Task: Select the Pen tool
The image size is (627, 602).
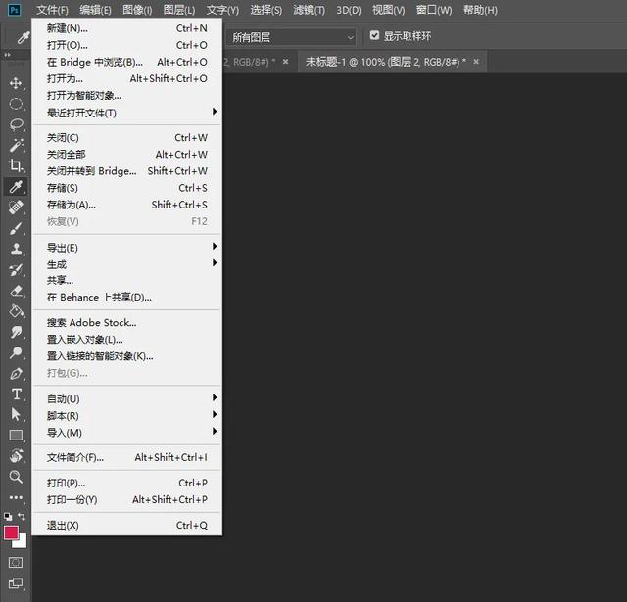Action: (16, 374)
